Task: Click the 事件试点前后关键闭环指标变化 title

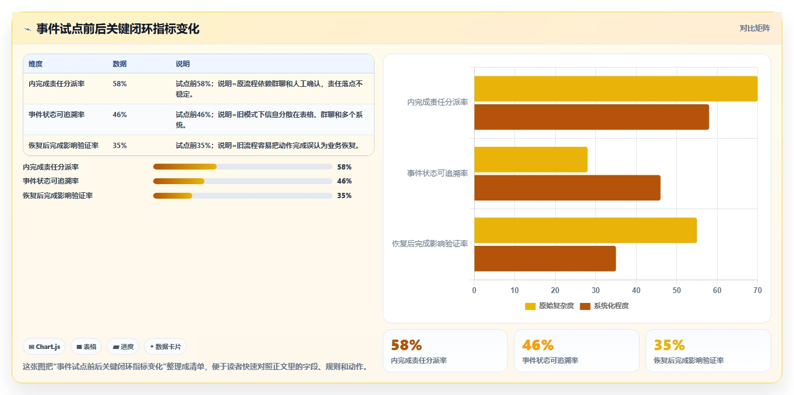Action: [118, 29]
